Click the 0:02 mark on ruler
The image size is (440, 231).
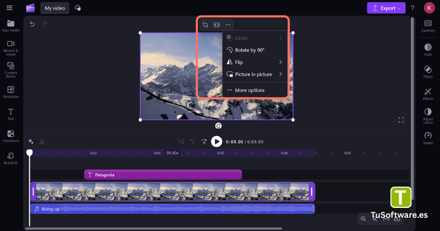(x=94, y=153)
